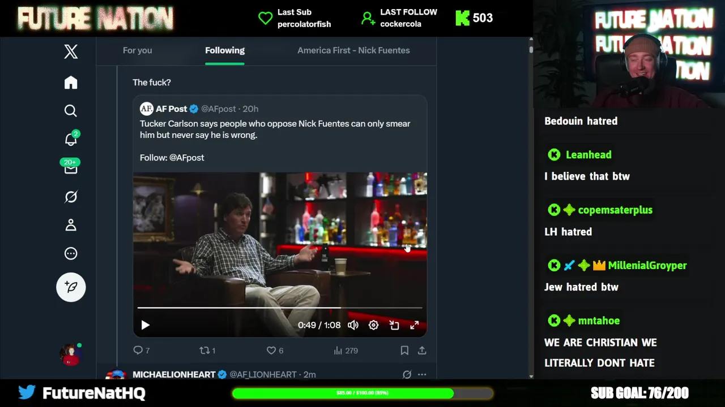Click SUB GOAL: 76/200 text
This screenshot has height=407, width=725.
[x=639, y=393]
